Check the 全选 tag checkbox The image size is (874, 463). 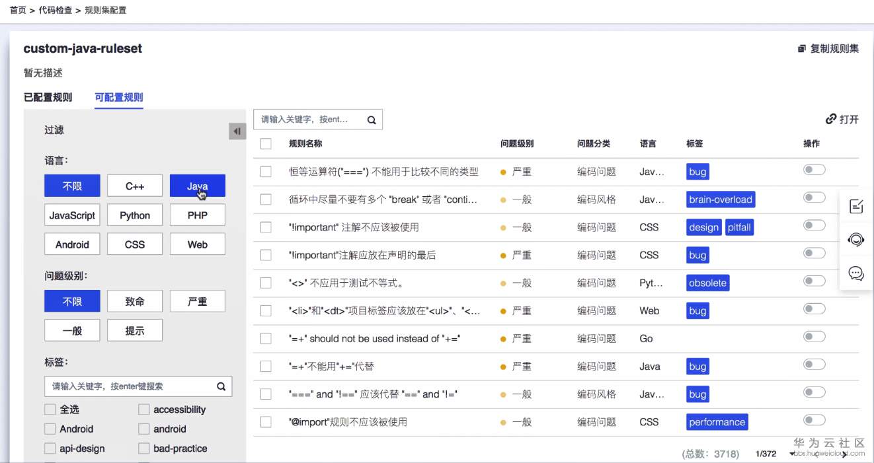point(50,410)
